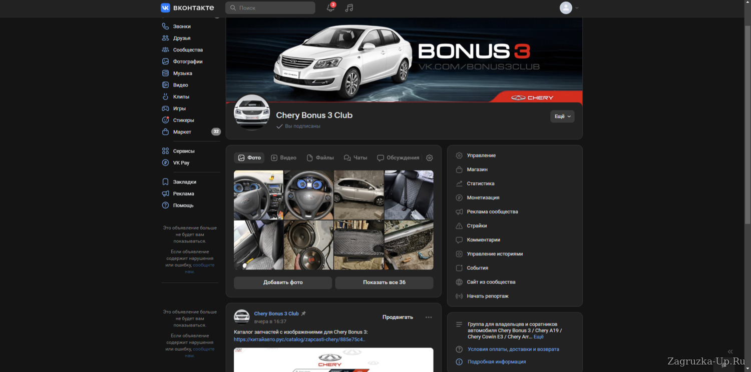Click the three-dots menu on the post
The height and width of the screenshot is (372, 751).
click(428, 317)
